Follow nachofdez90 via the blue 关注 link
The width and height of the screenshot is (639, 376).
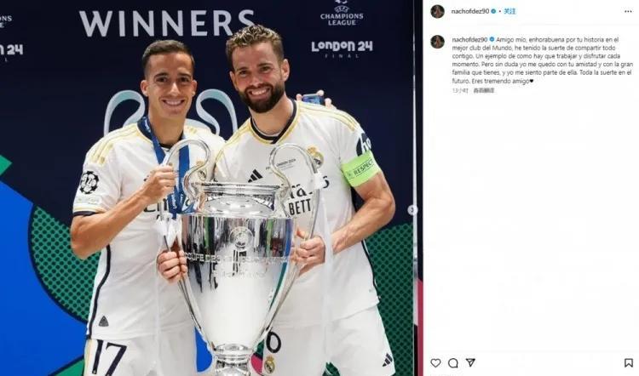[x=509, y=11]
